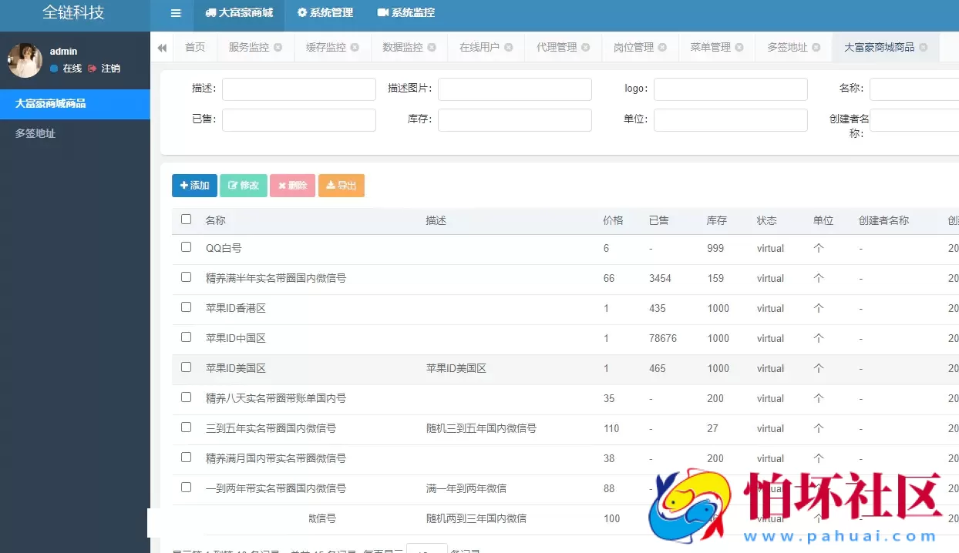The image size is (959, 553).
Task: Click the 导出 export button
Action: (341, 186)
